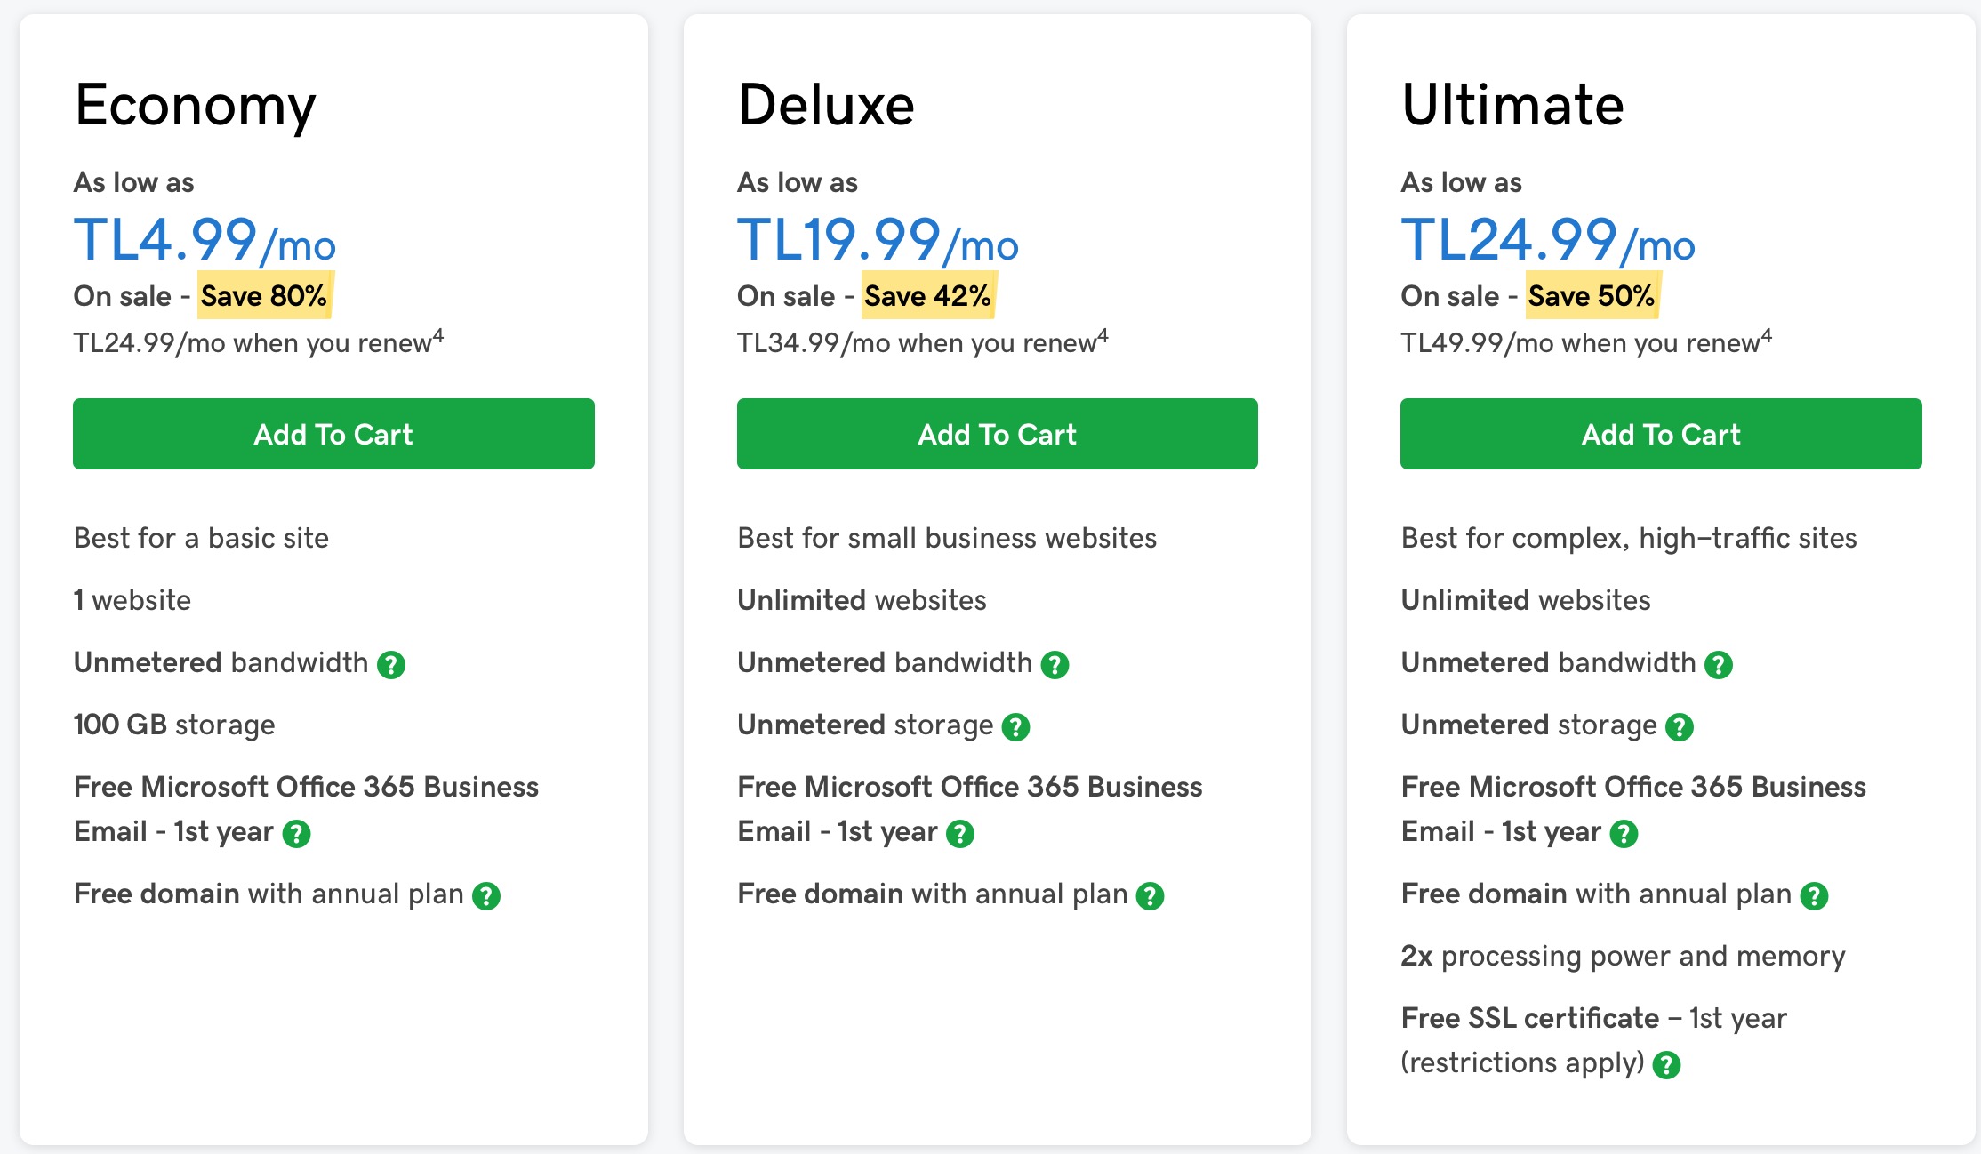
Task: Click Ultimate Unmetered storage help icon
Action: pyautogui.click(x=1680, y=726)
